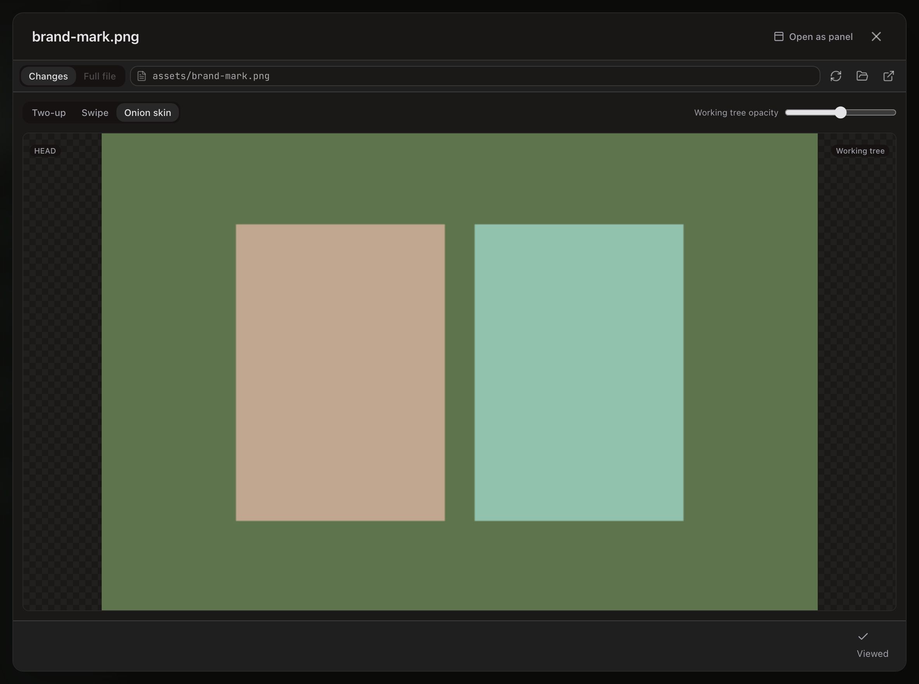Close the brand-mark.png dialog
Viewport: 919px width, 684px height.
point(876,37)
